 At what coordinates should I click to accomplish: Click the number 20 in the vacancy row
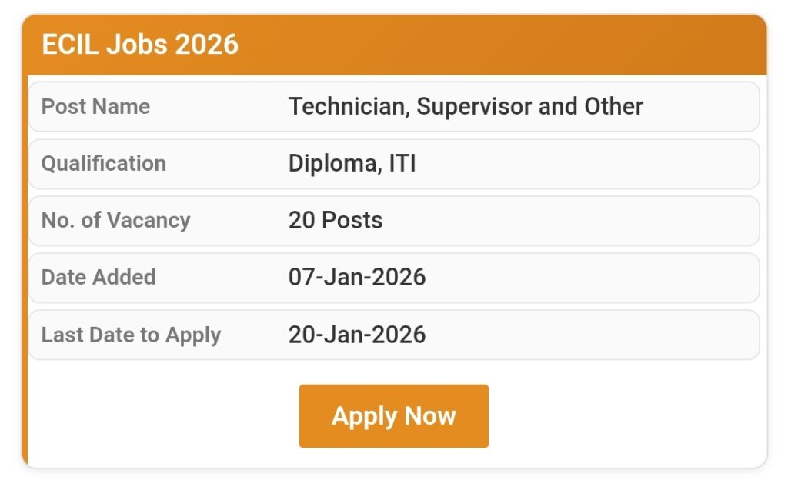coord(302,220)
